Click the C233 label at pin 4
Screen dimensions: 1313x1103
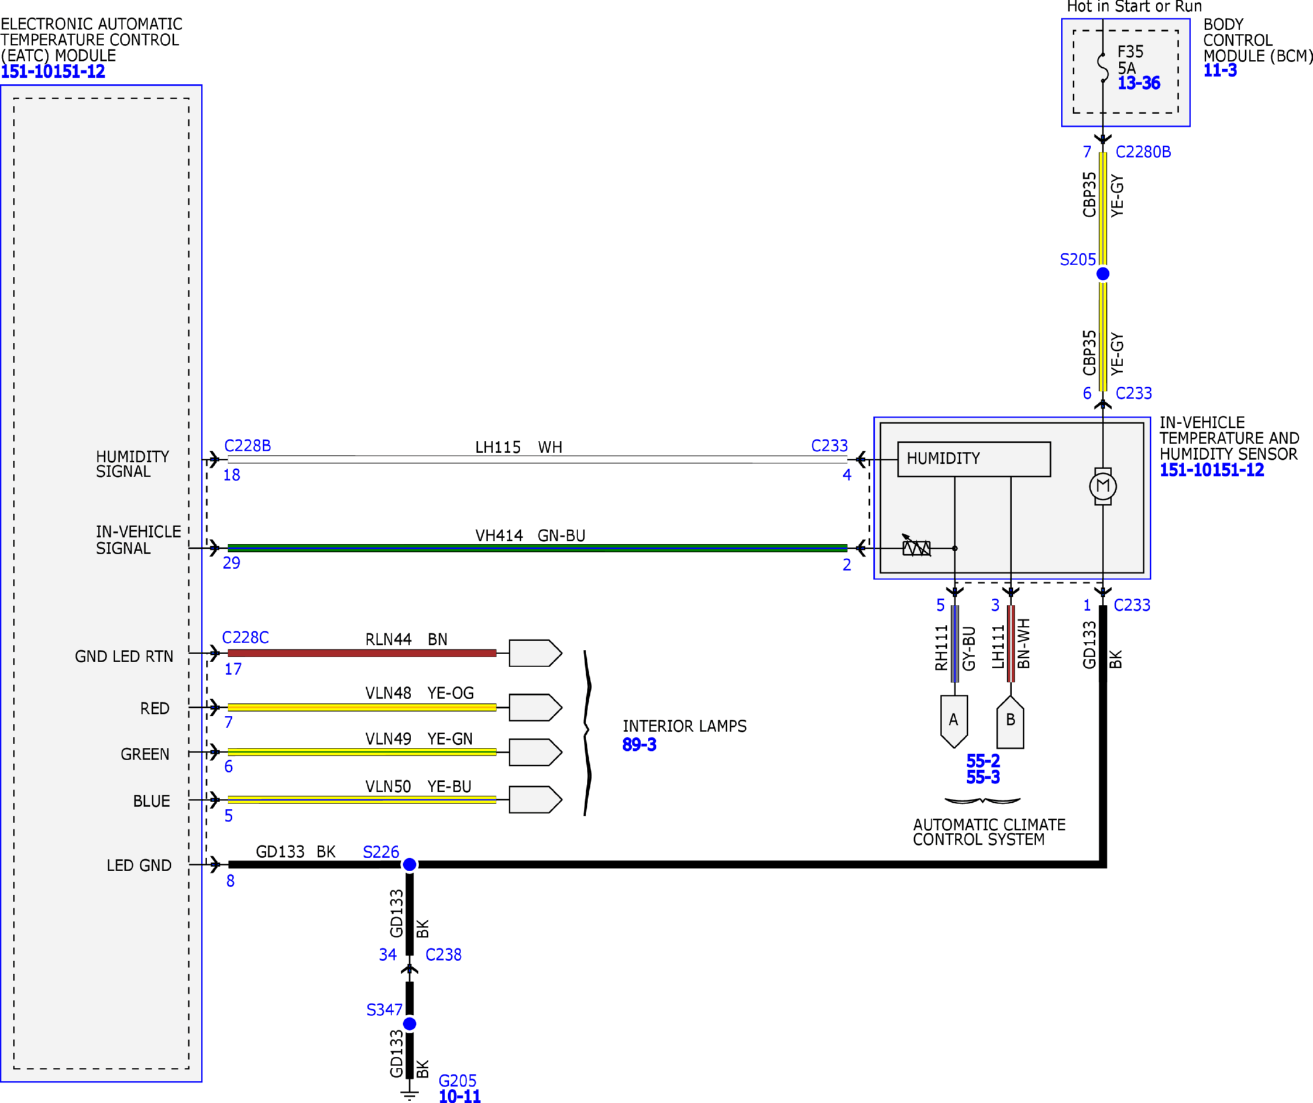click(x=829, y=445)
